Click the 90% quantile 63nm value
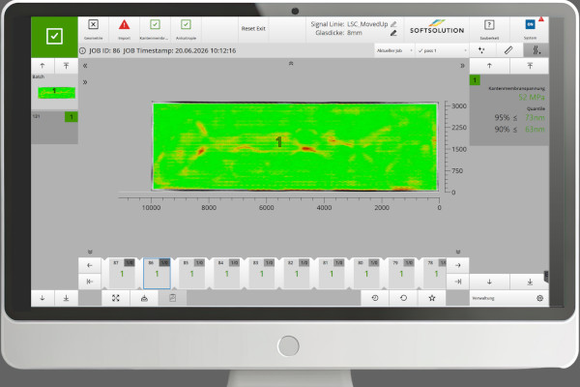 click(x=535, y=130)
